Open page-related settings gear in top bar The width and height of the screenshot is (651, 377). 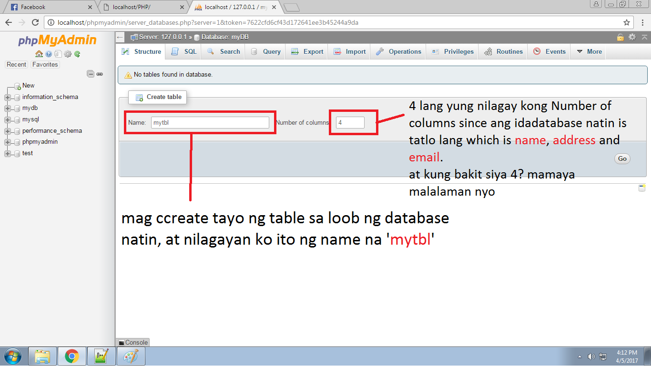[632, 37]
